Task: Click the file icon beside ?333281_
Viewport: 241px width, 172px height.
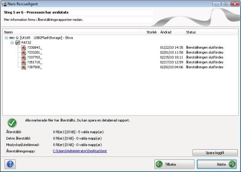Action: coord(24,52)
